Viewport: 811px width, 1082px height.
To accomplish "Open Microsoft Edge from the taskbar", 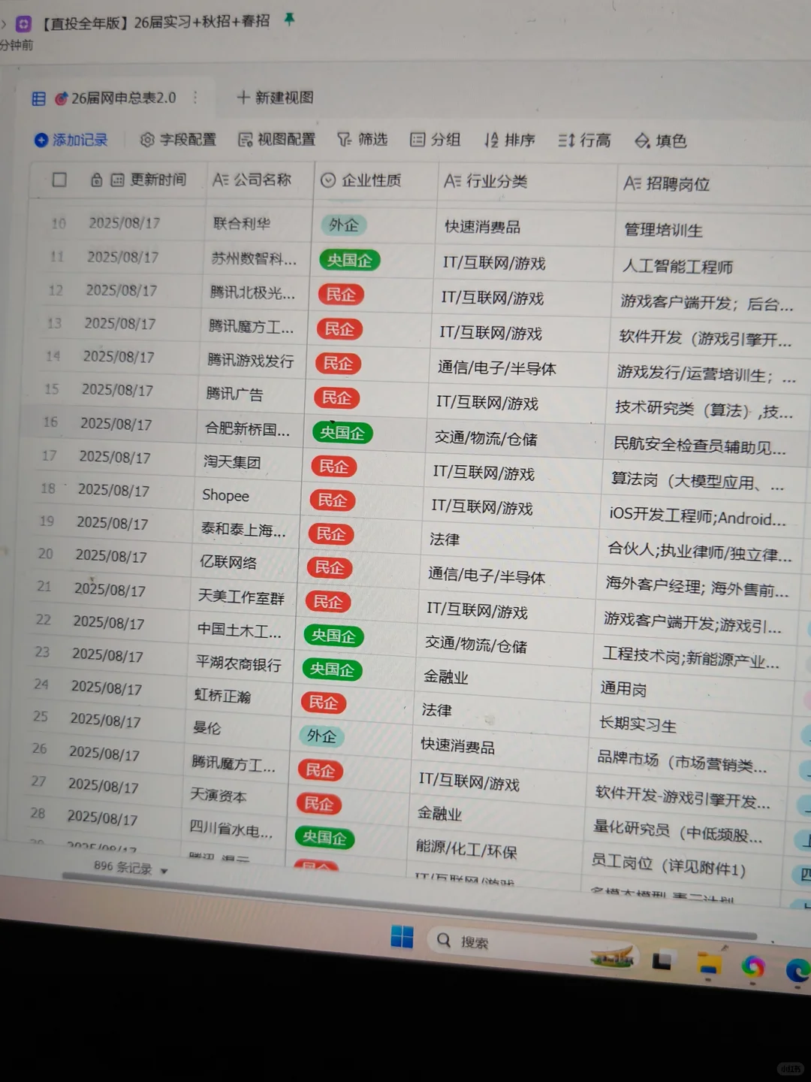I will click(797, 971).
